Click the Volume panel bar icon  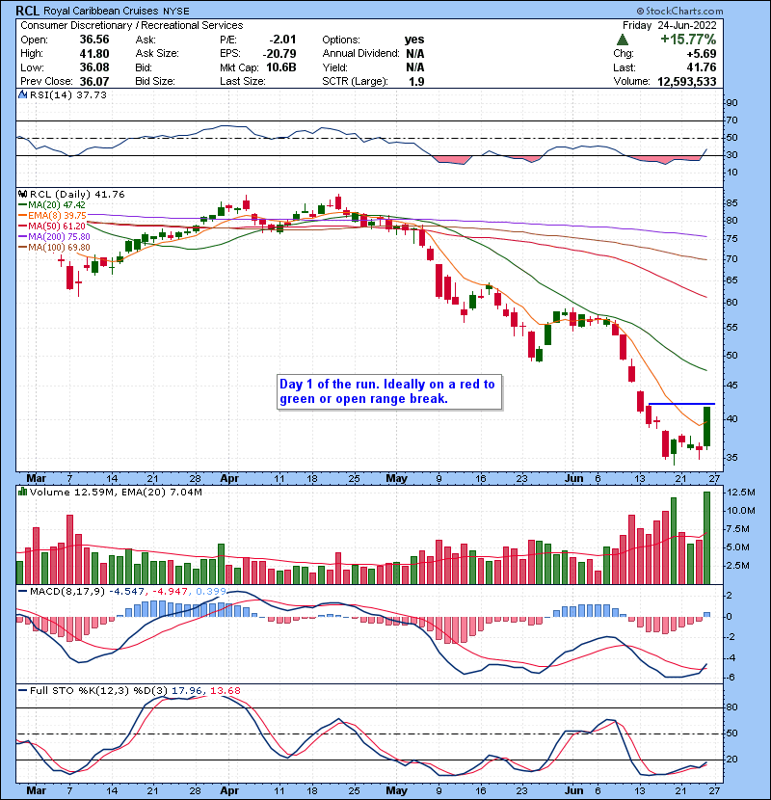tap(22, 492)
